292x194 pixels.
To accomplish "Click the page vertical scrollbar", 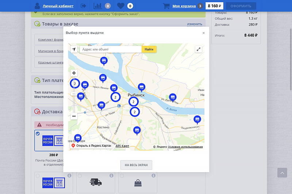I will coord(291,59).
